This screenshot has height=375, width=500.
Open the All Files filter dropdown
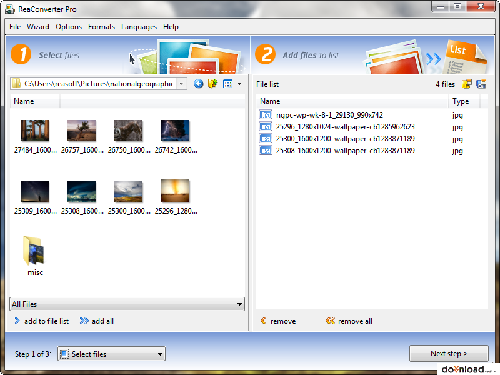click(x=238, y=304)
